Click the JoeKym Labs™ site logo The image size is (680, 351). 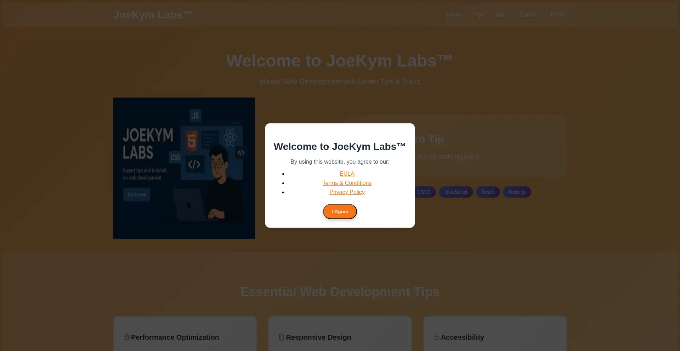click(153, 15)
